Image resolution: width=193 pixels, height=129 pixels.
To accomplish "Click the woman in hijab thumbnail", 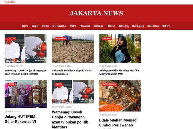I will click(120, 48).
